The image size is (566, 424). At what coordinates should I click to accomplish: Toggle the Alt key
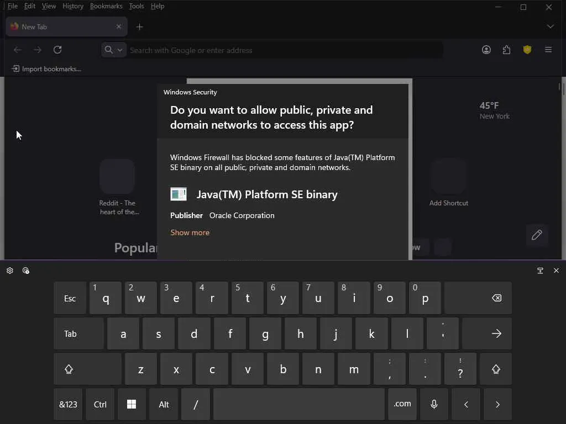(x=164, y=404)
